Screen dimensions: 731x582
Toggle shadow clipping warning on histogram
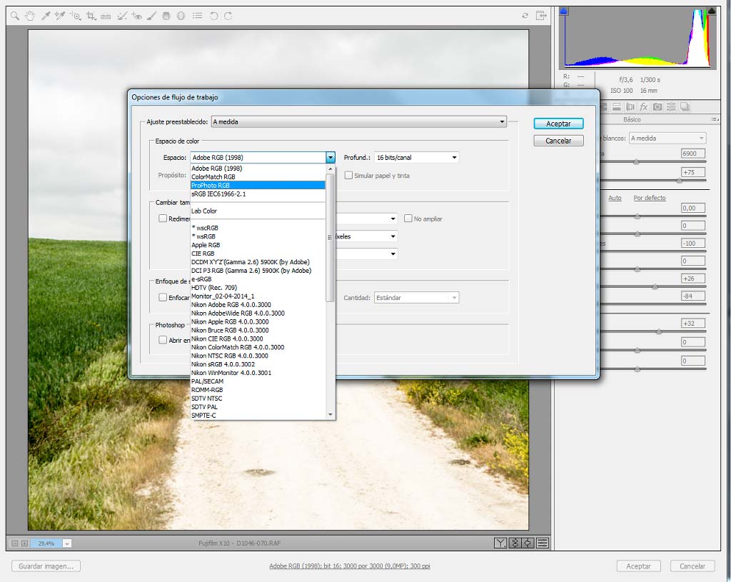click(x=564, y=11)
